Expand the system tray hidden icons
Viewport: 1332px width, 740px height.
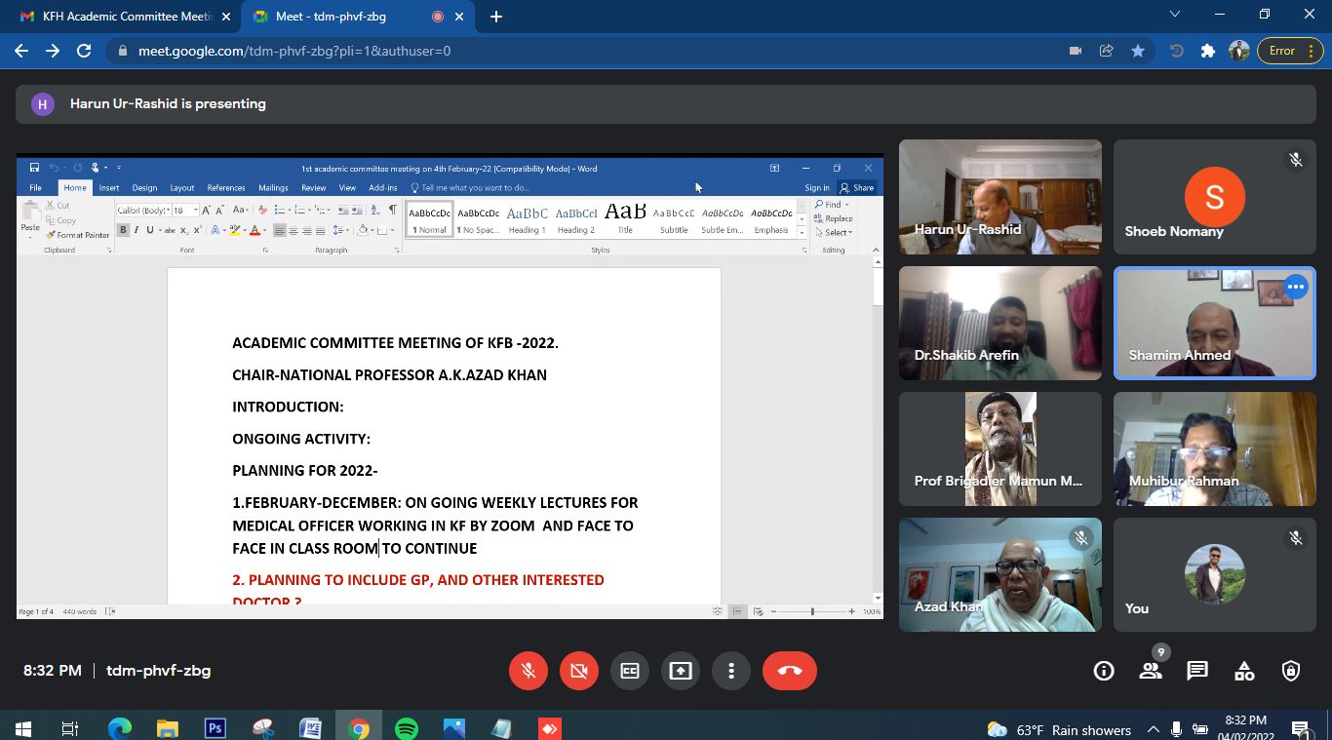(x=1153, y=729)
